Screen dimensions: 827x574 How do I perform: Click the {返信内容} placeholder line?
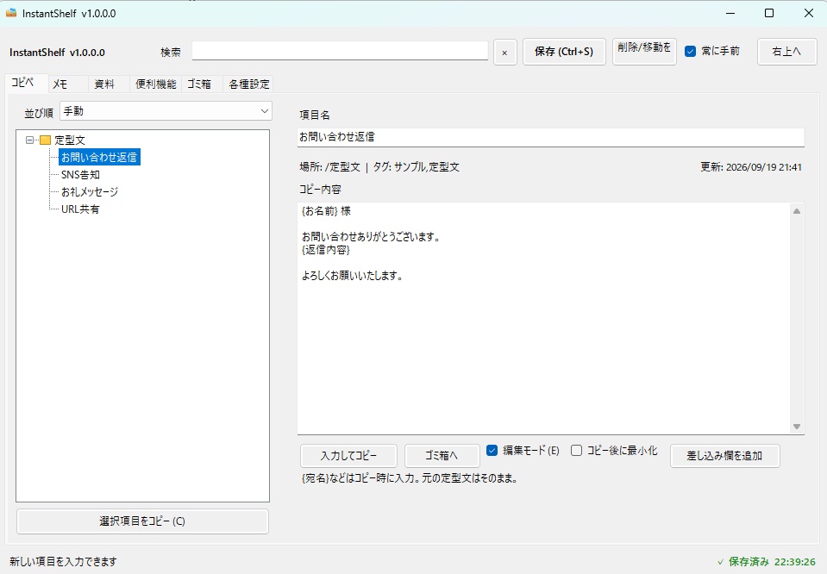pyautogui.click(x=326, y=250)
